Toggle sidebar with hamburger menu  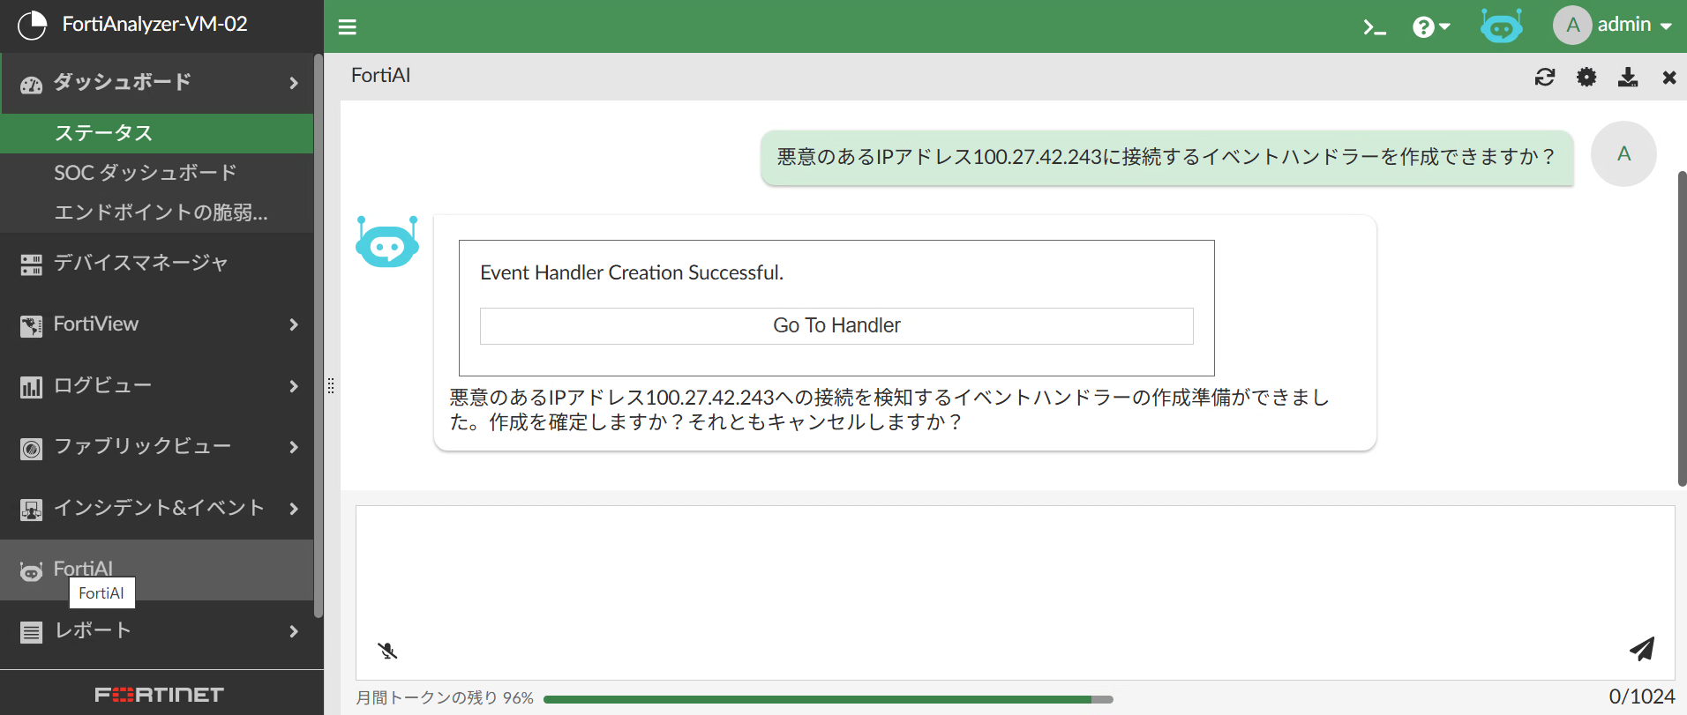click(347, 27)
